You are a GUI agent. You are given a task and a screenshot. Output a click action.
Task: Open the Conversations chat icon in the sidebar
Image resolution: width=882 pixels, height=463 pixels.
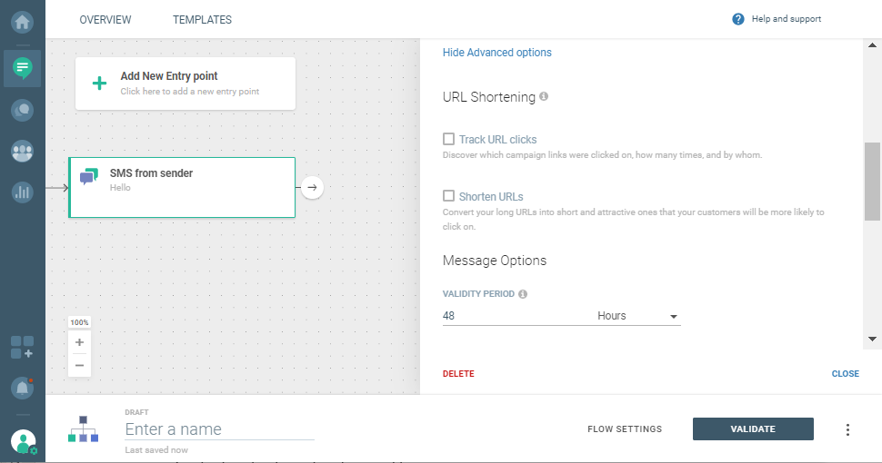point(22,110)
